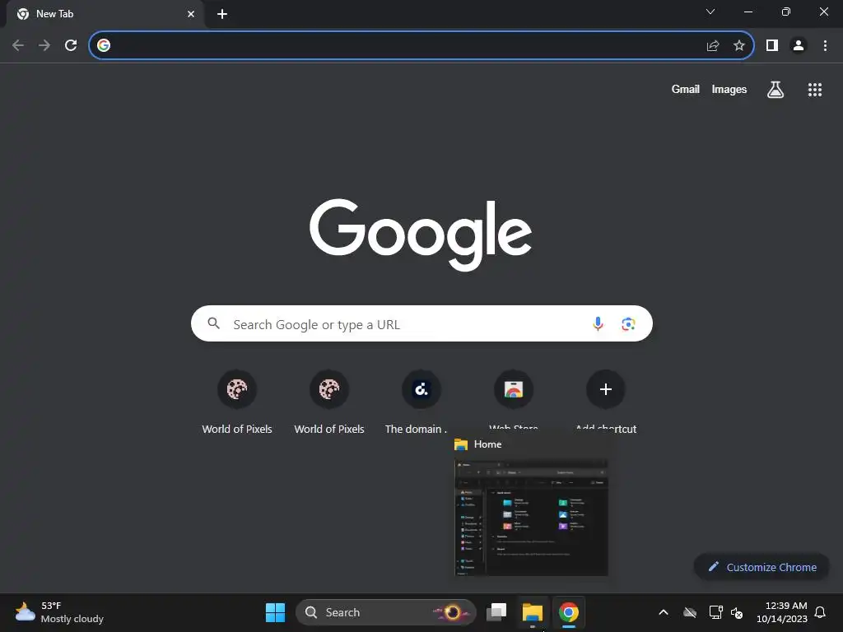Open the notifications bell

point(821,612)
